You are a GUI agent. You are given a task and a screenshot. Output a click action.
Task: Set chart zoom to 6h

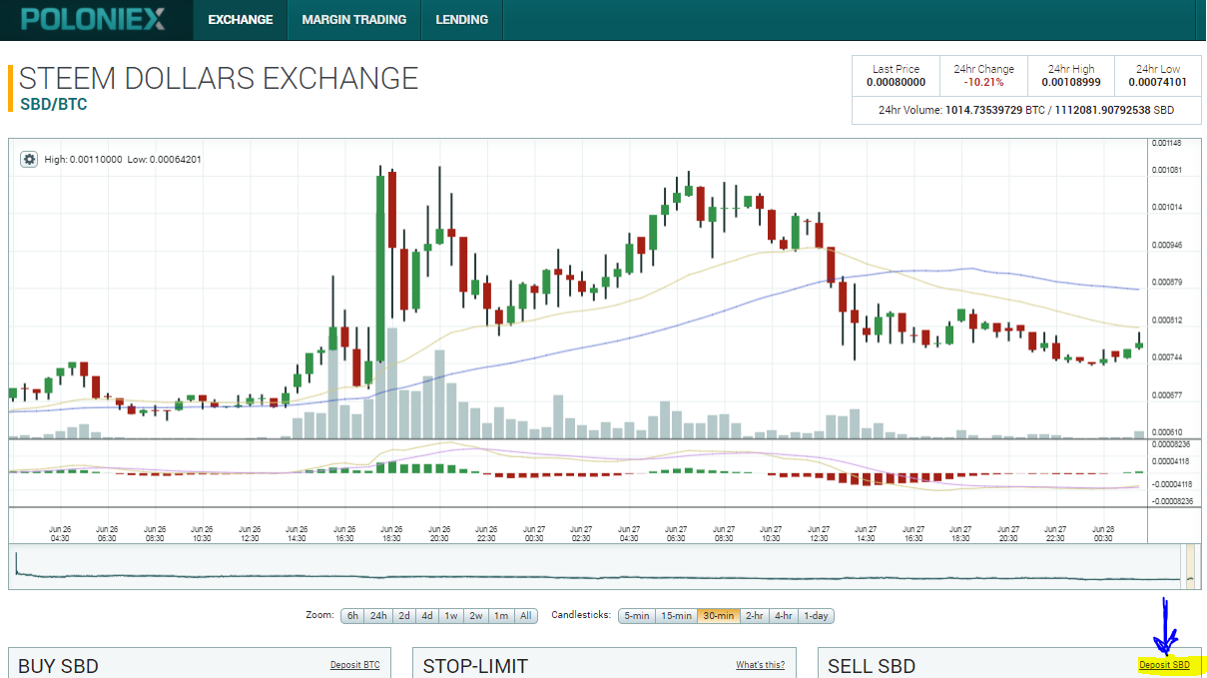point(352,615)
